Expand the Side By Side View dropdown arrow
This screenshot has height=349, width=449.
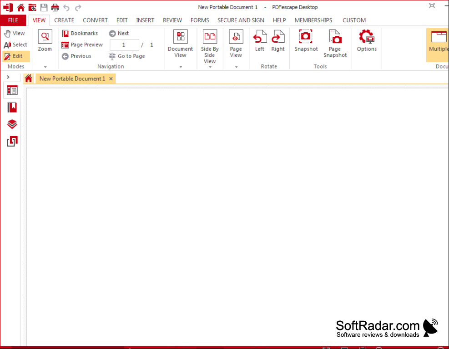coord(210,67)
